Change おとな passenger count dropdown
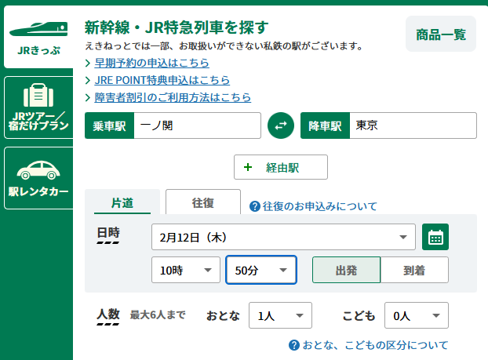This screenshot has height=360, width=488. coord(280,315)
